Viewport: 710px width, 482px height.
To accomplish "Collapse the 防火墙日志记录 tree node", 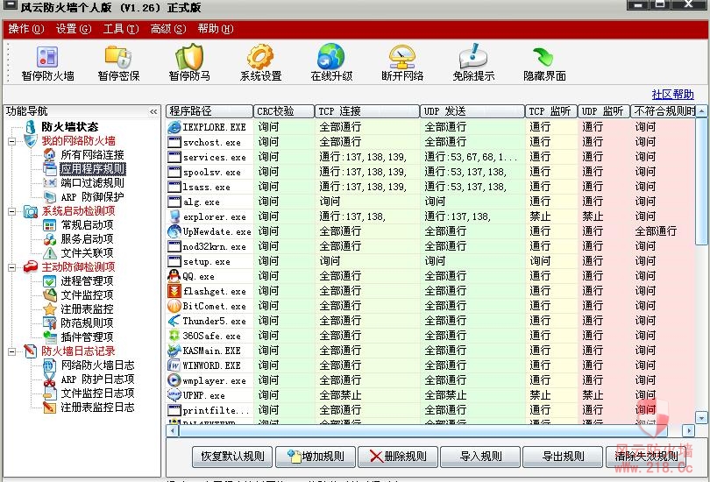I will (11, 351).
